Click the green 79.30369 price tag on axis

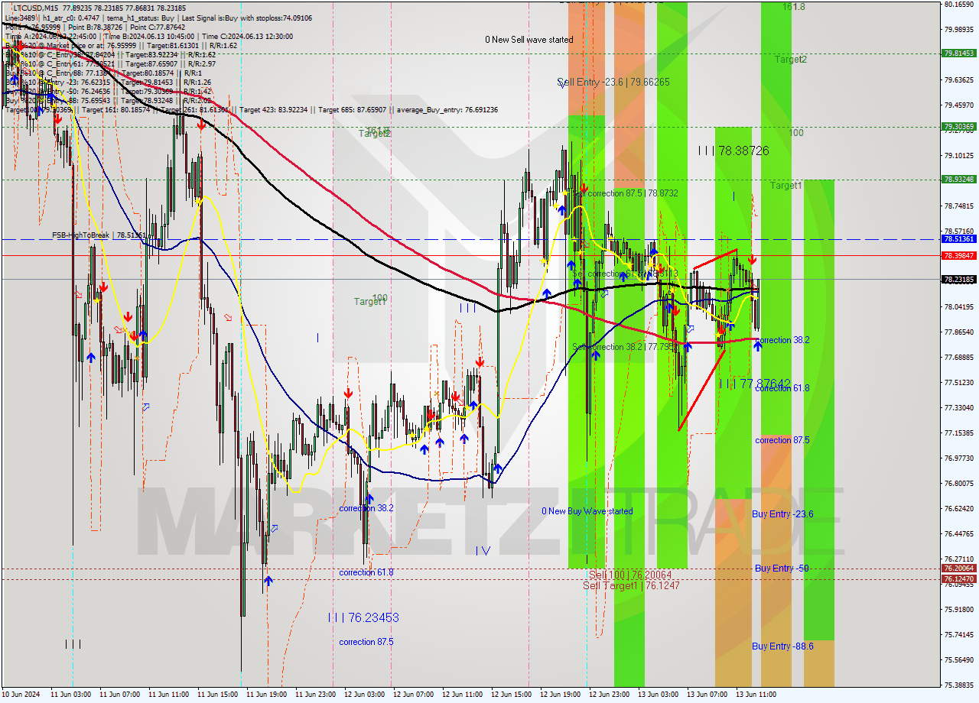(x=959, y=127)
